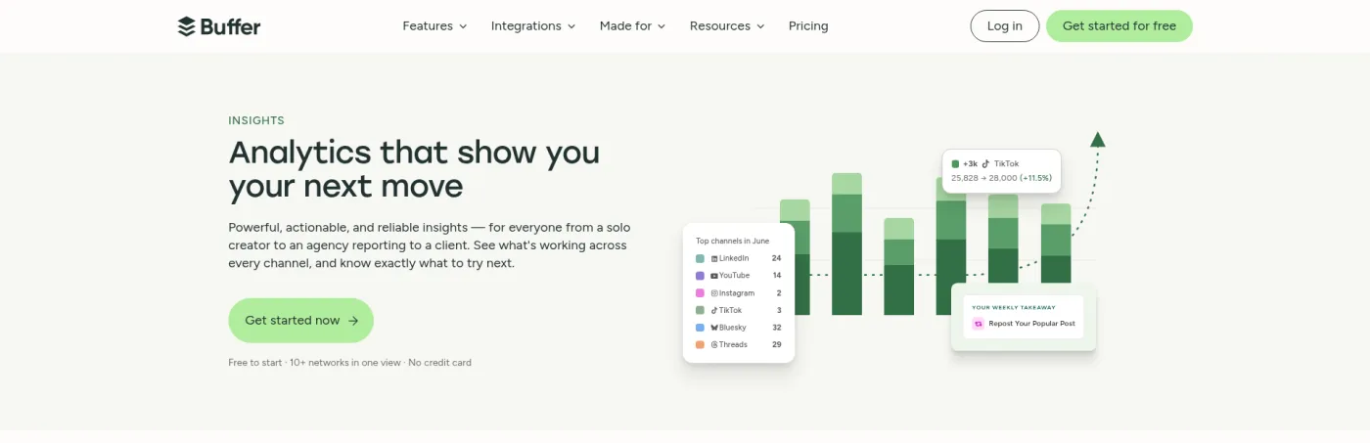
Task: Click the Features chevron arrow
Action: 463,26
